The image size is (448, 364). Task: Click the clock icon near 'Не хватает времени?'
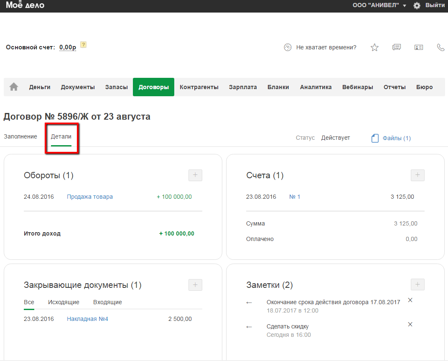pyautogui.click(x=288, y=47)
